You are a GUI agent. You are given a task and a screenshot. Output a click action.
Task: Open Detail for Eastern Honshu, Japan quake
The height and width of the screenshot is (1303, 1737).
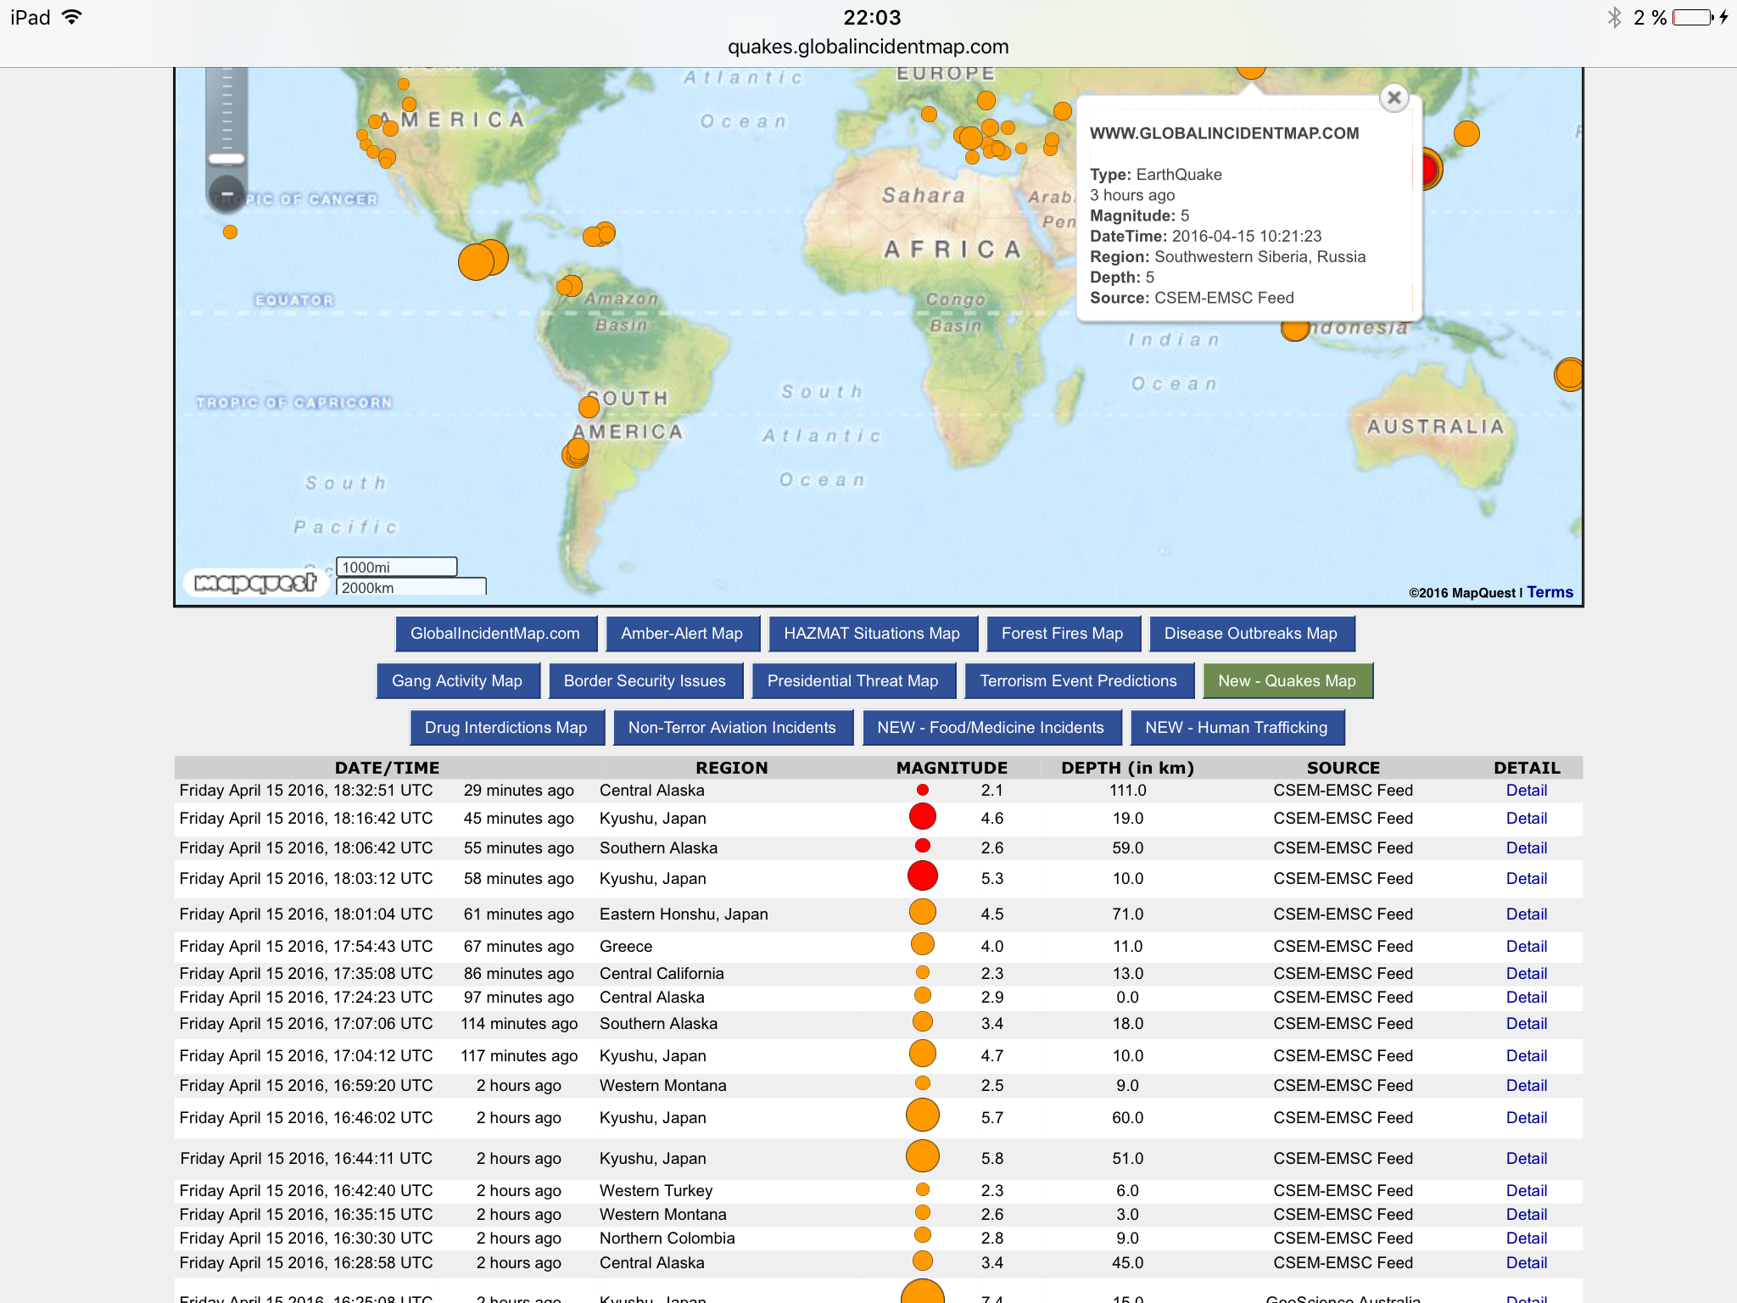1527,914
